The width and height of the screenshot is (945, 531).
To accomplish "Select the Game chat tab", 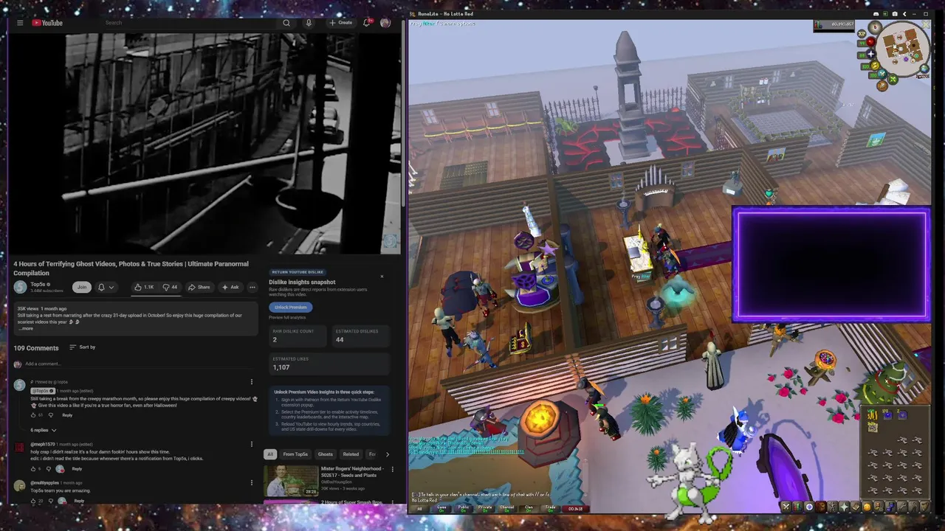I will (x=441, y=508).
